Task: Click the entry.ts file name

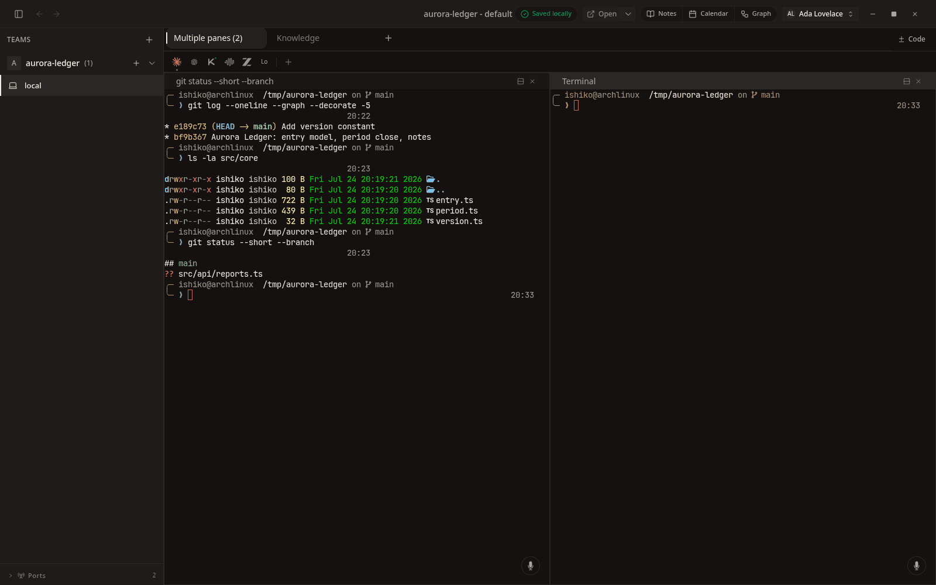Action: 455,200
